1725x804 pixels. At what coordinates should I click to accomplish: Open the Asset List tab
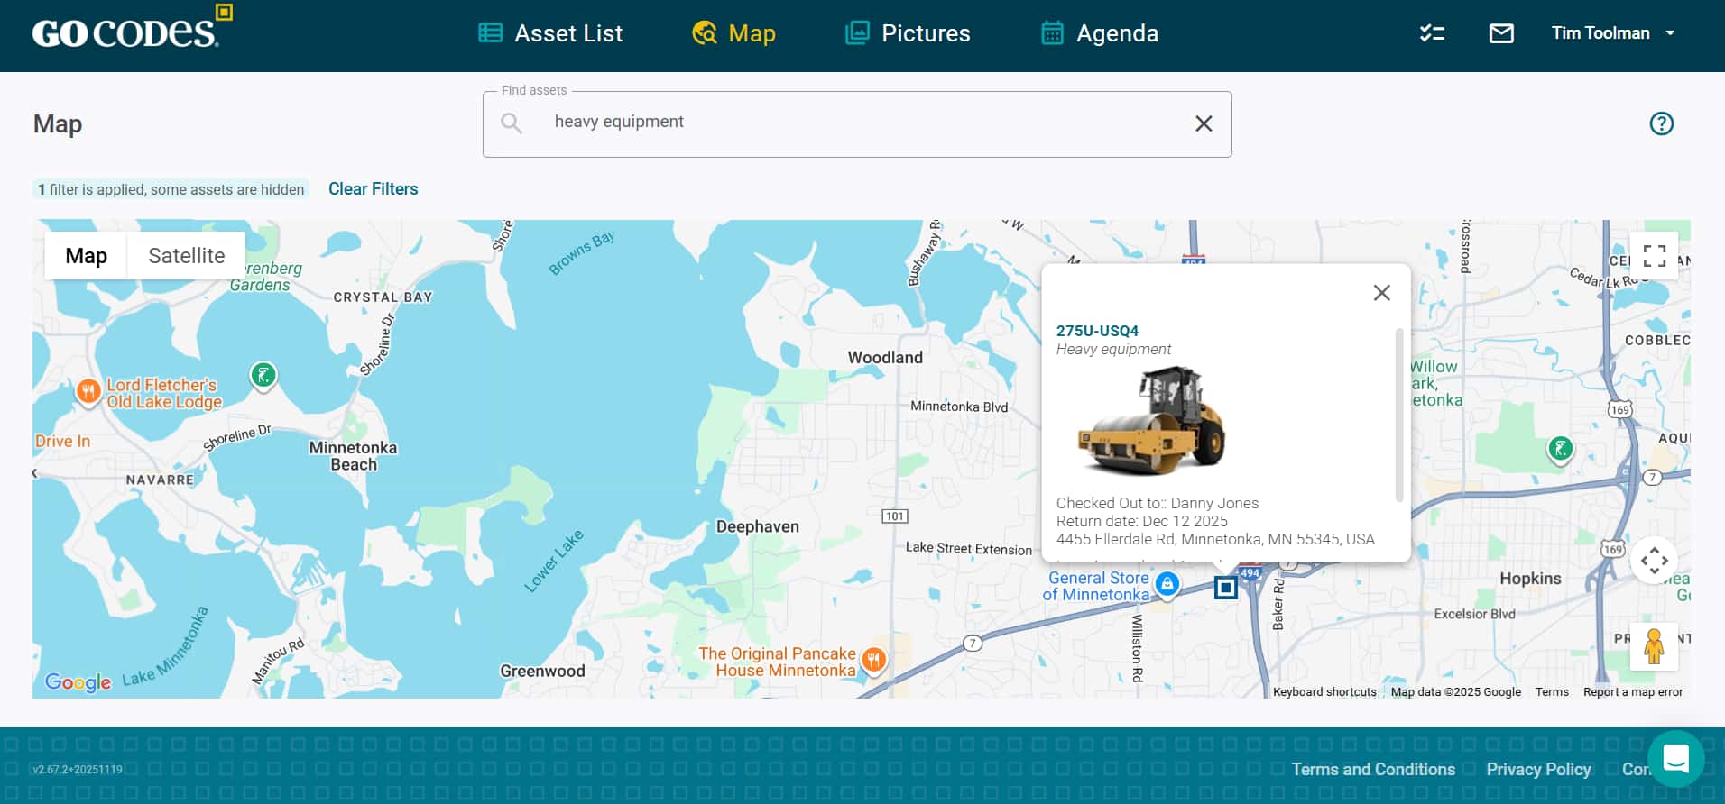coord(550,33)
